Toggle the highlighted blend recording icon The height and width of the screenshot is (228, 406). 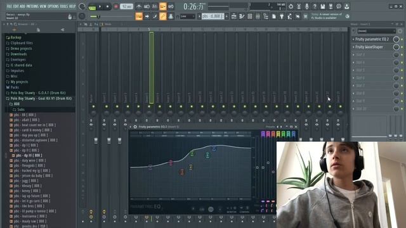pos(163,6)
